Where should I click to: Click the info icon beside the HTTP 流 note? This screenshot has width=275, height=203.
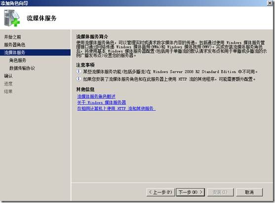click(79, 79)
